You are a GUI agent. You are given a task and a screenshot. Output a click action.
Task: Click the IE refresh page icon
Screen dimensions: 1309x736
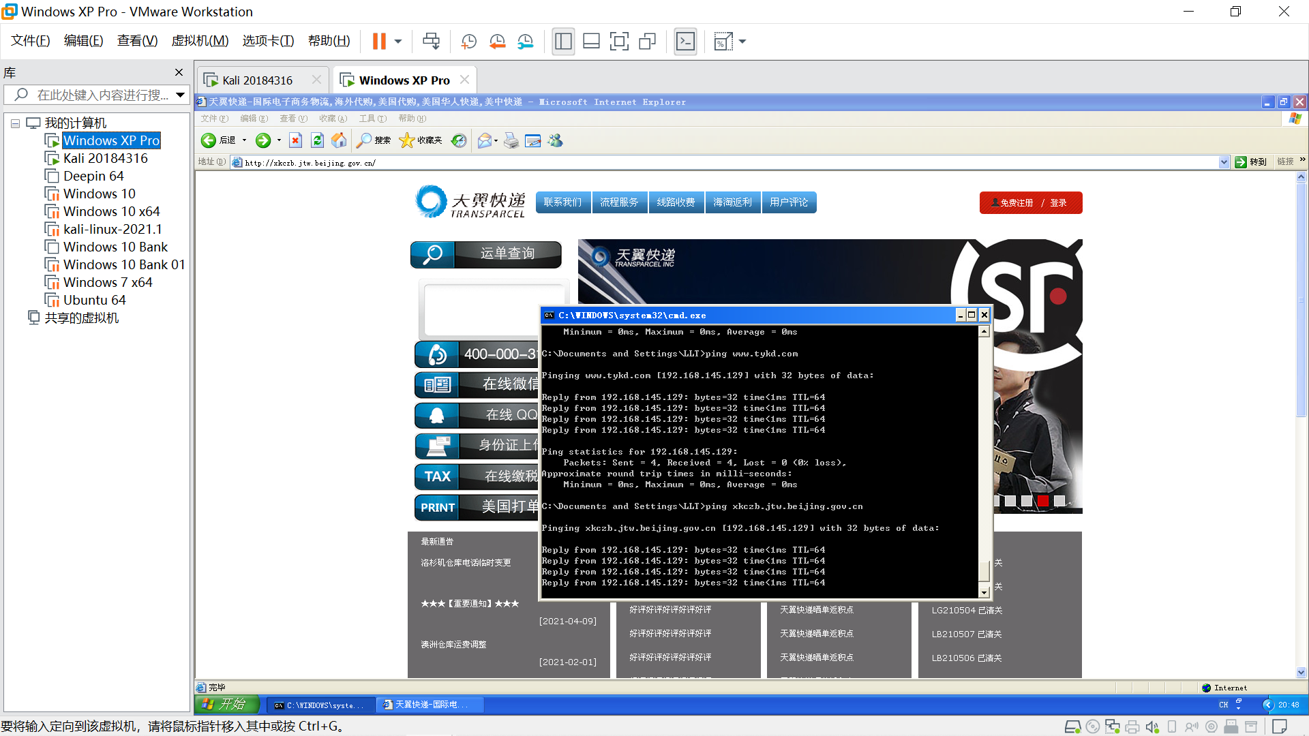tap(317, 140)
